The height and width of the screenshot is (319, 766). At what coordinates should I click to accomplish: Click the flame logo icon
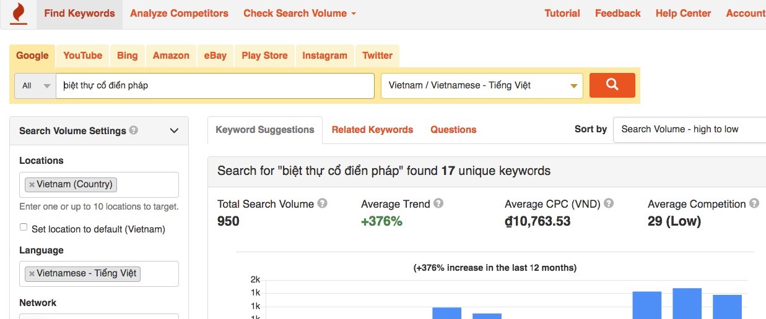[19, 13]
